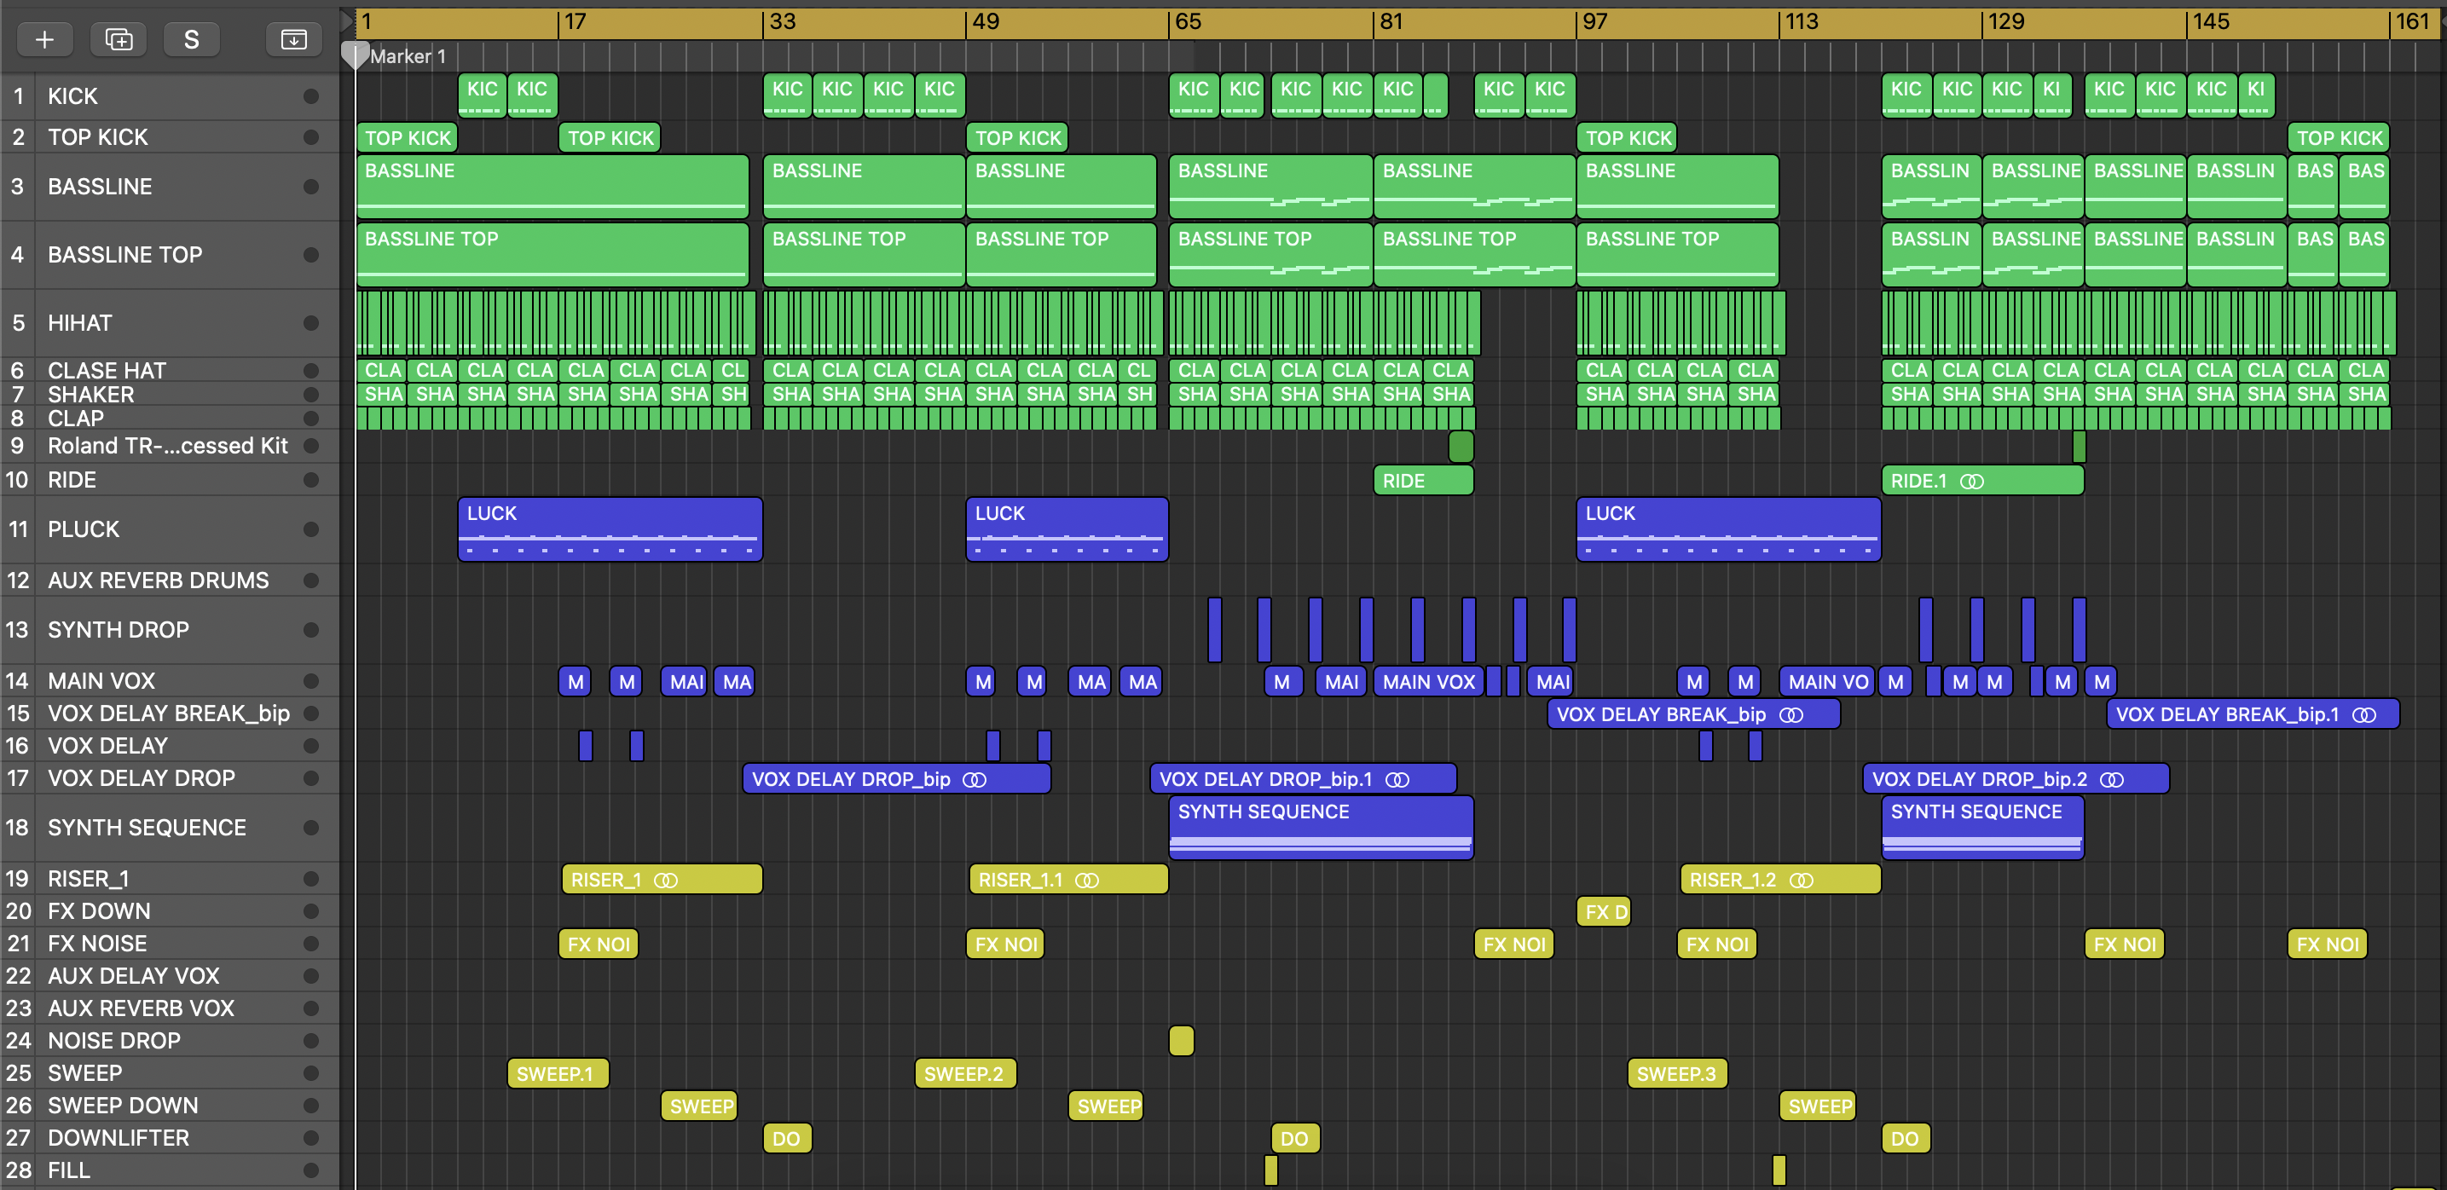The width and height of the screenshot is (2447, 1190).
Task: Select the first DO region on DOWNLIFTER track
Action: [x=786, y=1138]
